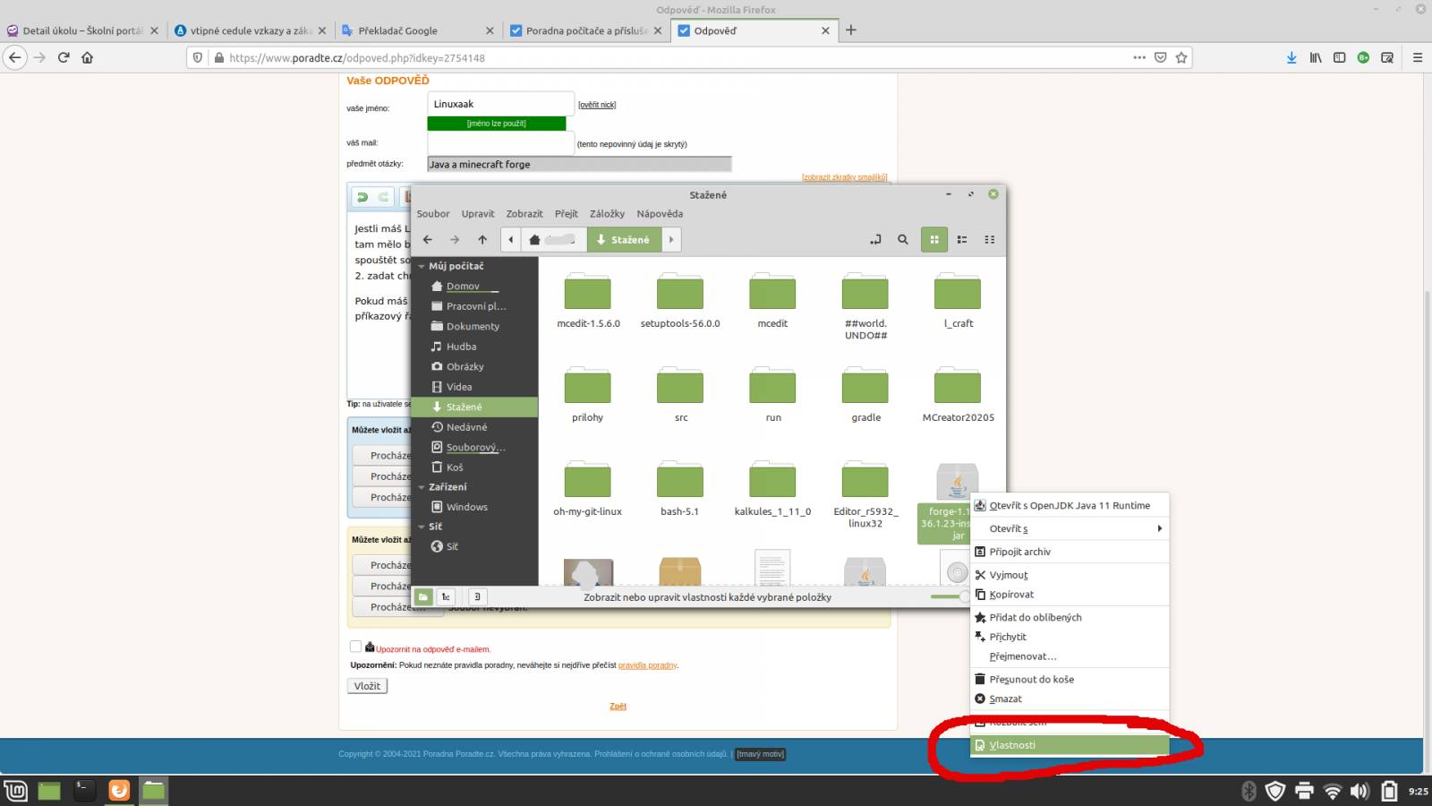This screenshot has width=1432, height=806.
Task: Choose Smazat in the context menu
Action: (x=1070, y=699)
